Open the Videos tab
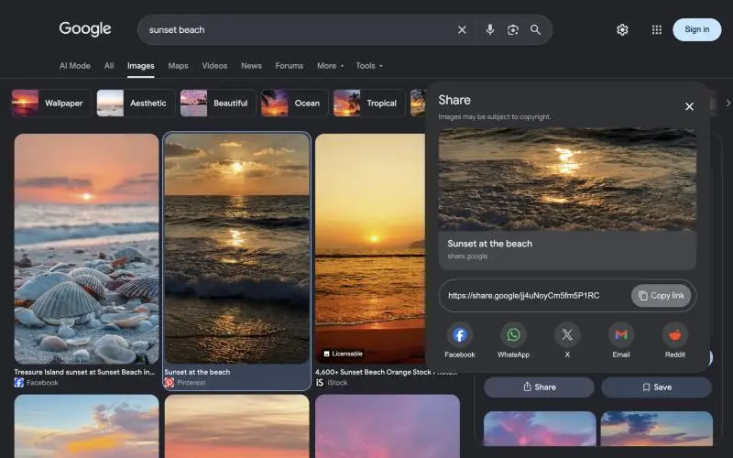 214,66
